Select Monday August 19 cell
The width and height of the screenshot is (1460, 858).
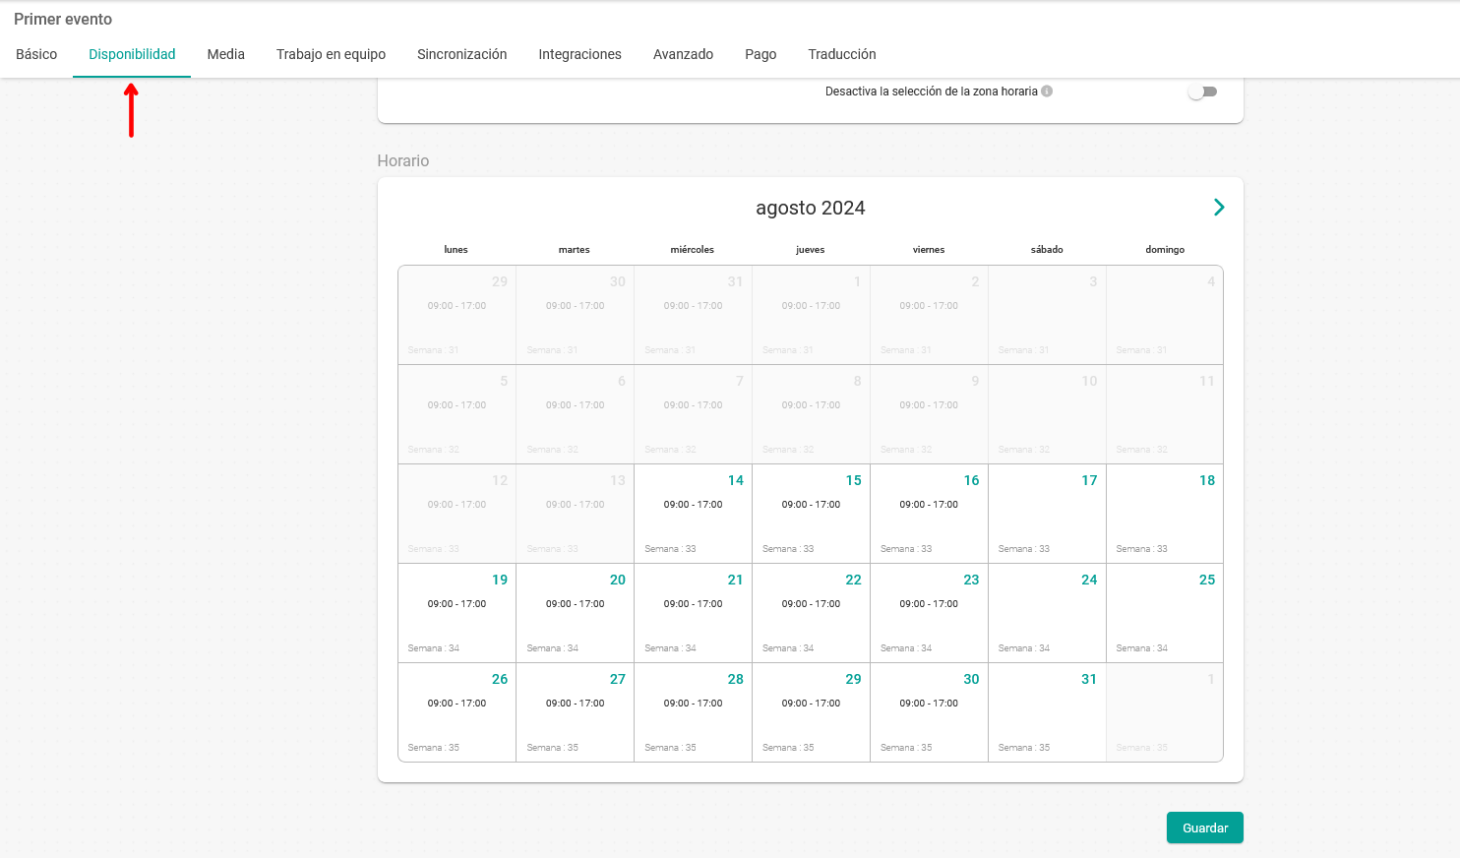[456, 613]
